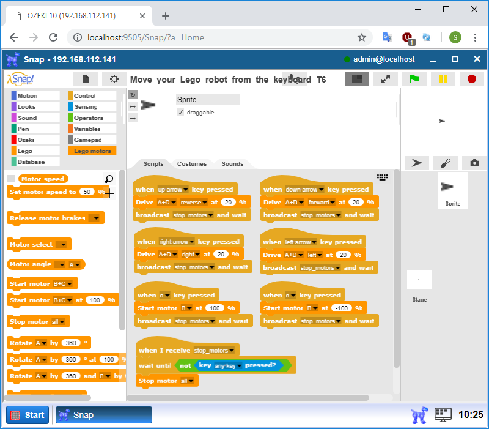Click the monitor icon in the taskbar tray
The height and width of the screenshot is (429, 489).
pos(443,415)
